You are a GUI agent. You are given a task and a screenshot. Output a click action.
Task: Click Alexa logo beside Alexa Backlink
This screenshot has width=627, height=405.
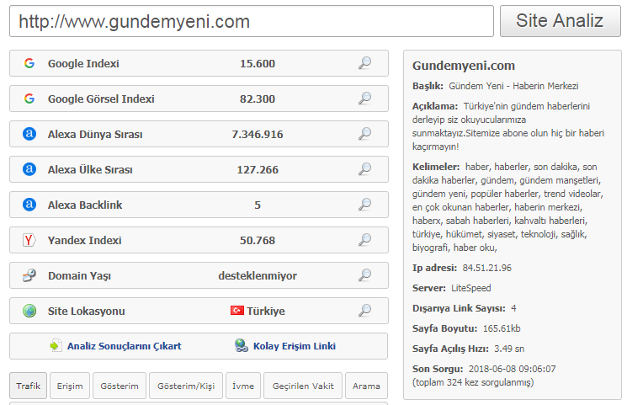point(29,205)
